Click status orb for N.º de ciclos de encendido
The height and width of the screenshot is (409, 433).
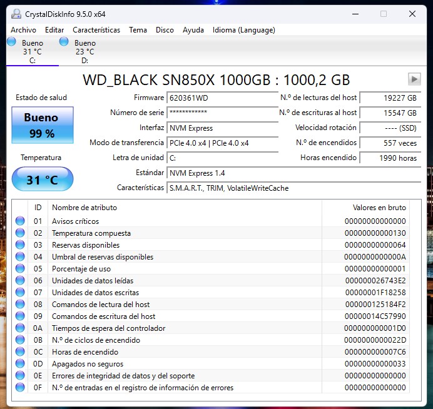click(x=20, y=340)
